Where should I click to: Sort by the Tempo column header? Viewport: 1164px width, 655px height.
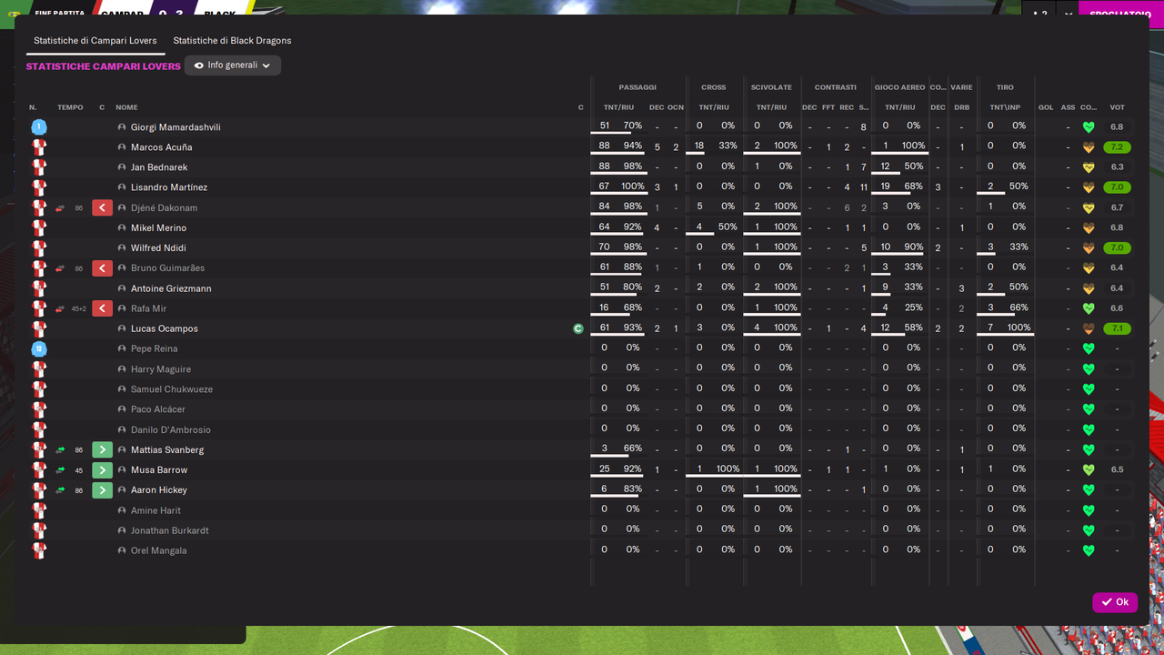(x=70, y=107)
